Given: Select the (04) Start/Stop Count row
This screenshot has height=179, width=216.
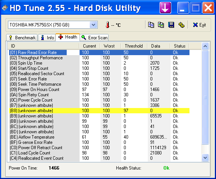Looking at the screenshot, I should [99, 68].
